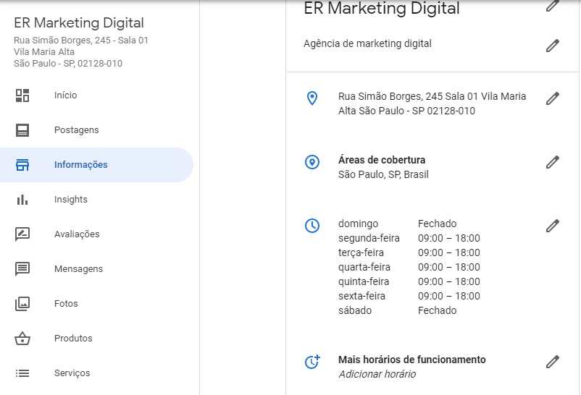Click the Produtos basket icon
The image size is (581, 395).
point(22,339)
